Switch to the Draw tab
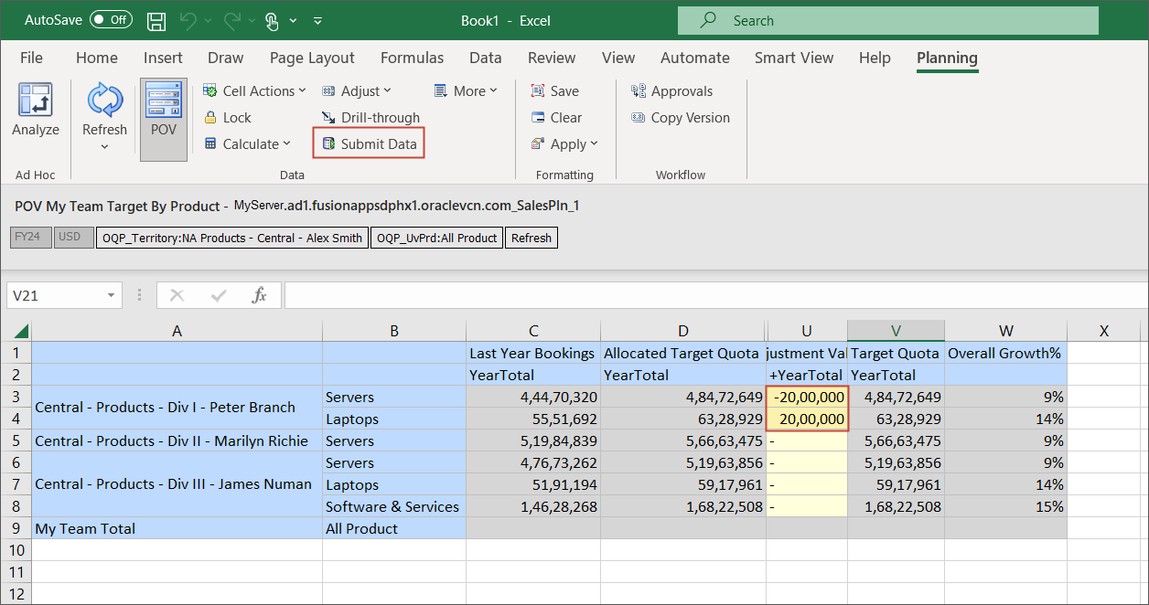The width and height of the screenshot is (1149, 605). (226, 58)
